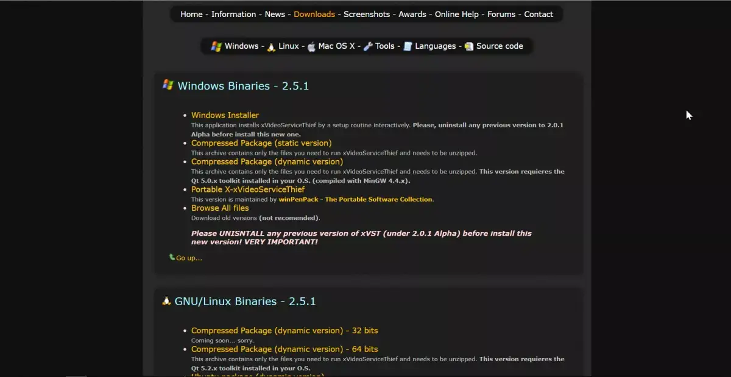Click the Apple icon beside Mac OS X

tap(311, 46)
